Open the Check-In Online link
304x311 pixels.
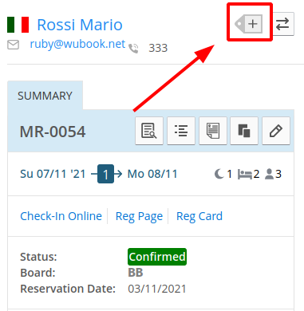click(x=61, y=216)
